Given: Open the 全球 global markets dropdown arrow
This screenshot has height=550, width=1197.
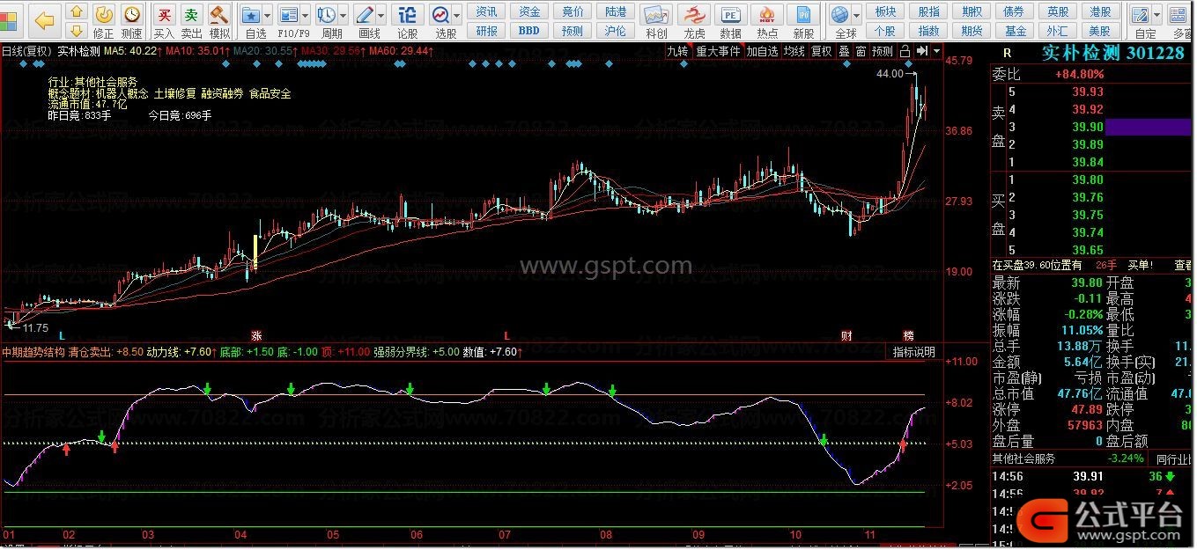Looking at the screenshot, I should (855, 16).
